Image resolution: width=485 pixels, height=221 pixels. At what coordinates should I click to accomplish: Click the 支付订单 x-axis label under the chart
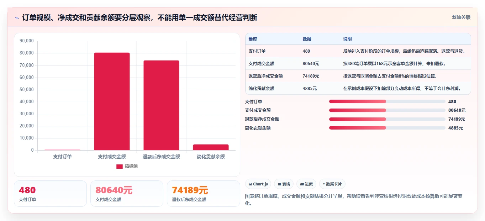(x=62, y=157)
